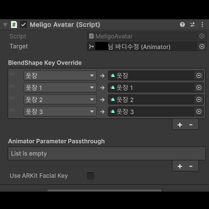Click the C# script icon in header
Image resolution: width=209 pixels, height=209 pixels.
[x=14, y=25]
